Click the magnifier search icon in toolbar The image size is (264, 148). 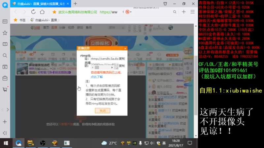click(175, 12)
